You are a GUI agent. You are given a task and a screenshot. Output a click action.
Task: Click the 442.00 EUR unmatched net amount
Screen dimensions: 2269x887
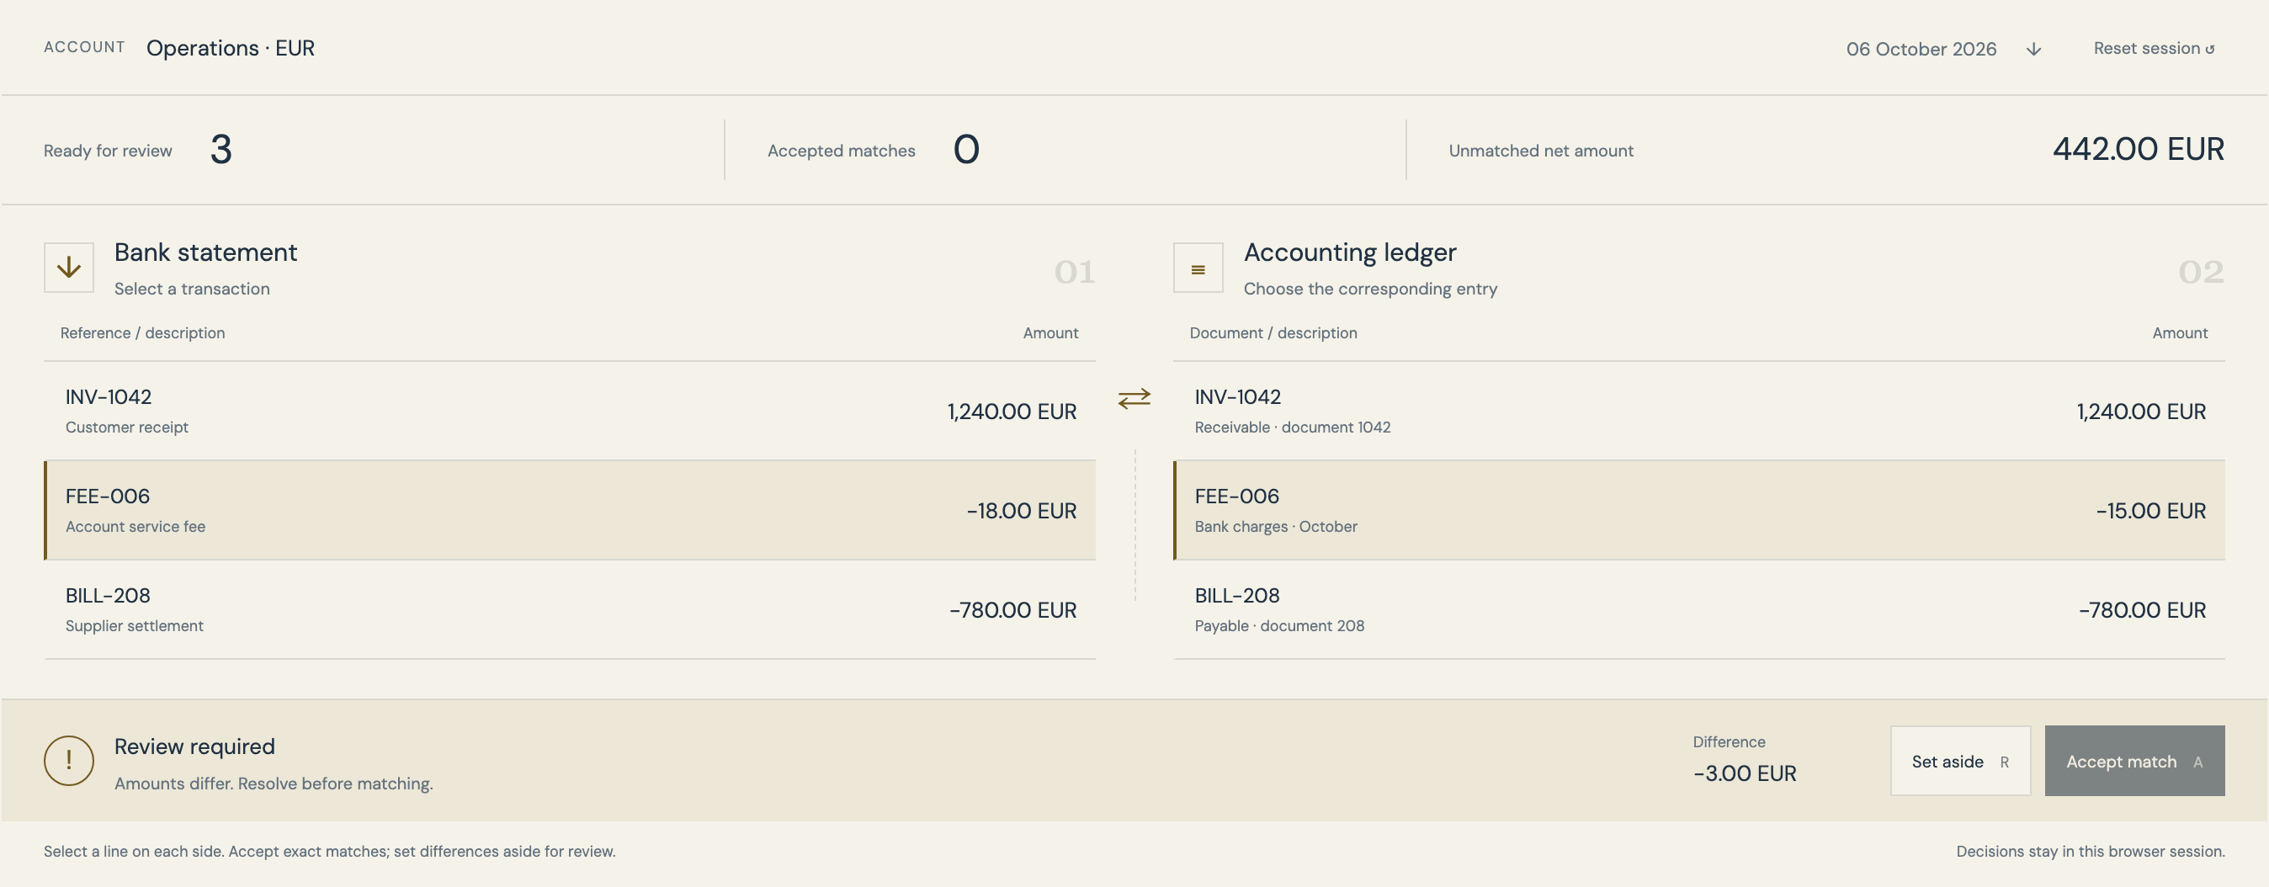(2138, 149)
